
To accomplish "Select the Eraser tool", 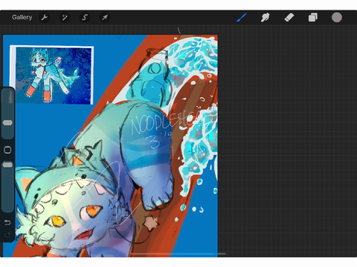I will click(289, 17).
